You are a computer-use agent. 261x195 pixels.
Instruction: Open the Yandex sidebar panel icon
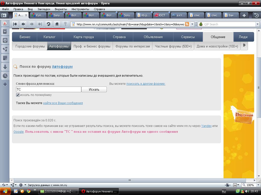(x=5, y=23)
